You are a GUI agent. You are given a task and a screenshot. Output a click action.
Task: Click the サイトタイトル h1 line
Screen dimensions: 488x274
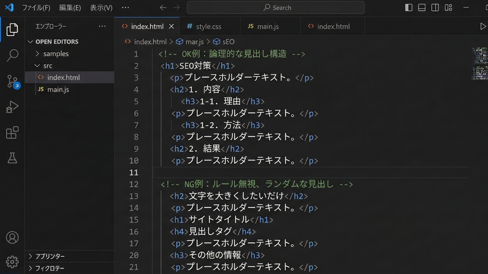222,220
